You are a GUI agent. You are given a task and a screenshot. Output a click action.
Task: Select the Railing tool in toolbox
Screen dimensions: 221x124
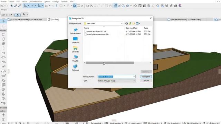(x=3, y=66)
